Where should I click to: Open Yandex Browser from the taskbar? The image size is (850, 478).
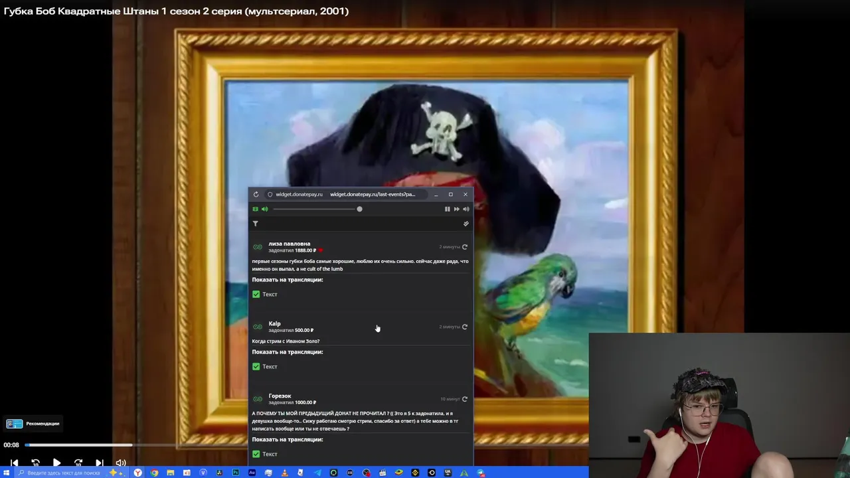(137, 473)
